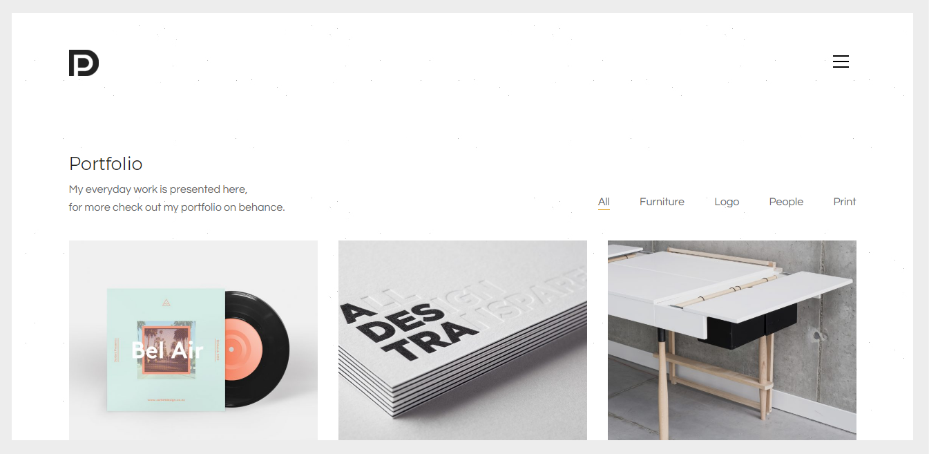Select the All portfolio filter
This screenshot has width=929, height=454.
tap(604, 202)
